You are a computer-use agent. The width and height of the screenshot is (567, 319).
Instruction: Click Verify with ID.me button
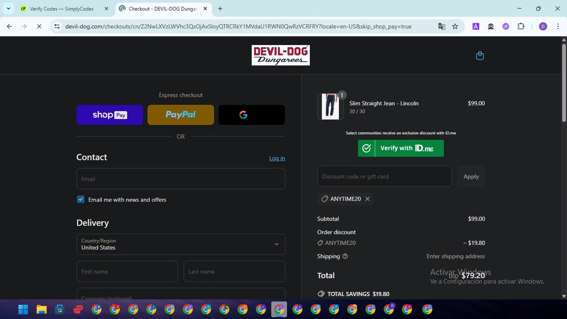401,148
